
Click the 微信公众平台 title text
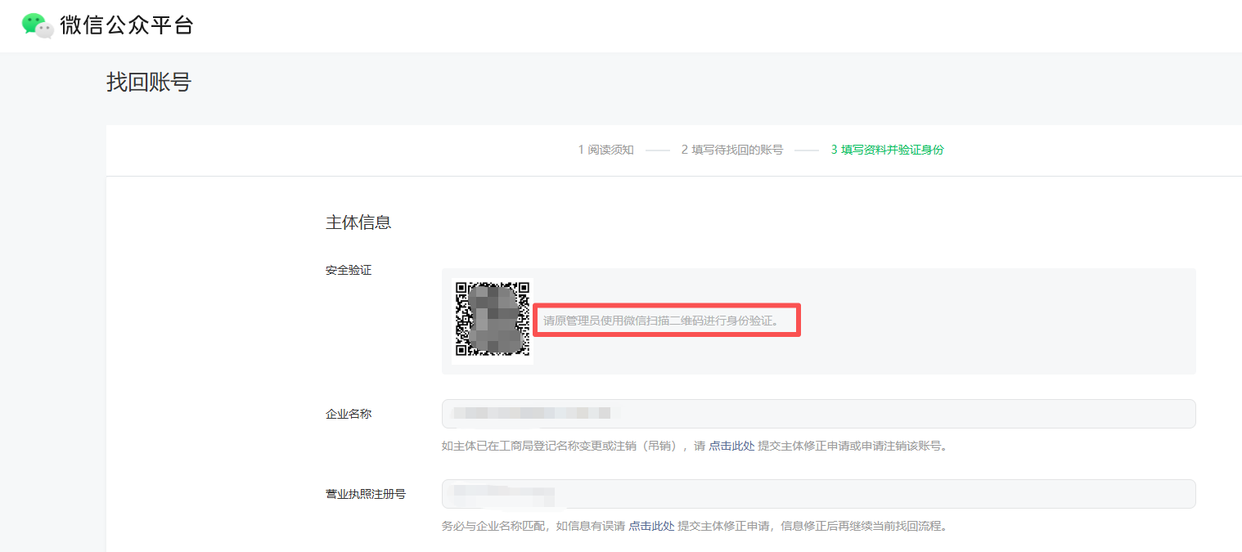tap(127, 25)
